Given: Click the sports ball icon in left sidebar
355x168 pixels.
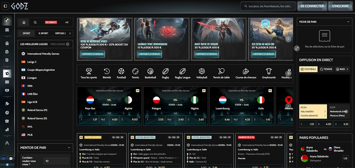Looking at the screenshot, I should (x=7, y=74).
